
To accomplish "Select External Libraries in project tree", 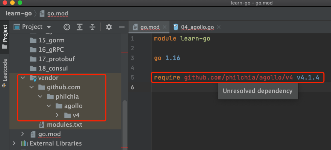I will (56, 144).
